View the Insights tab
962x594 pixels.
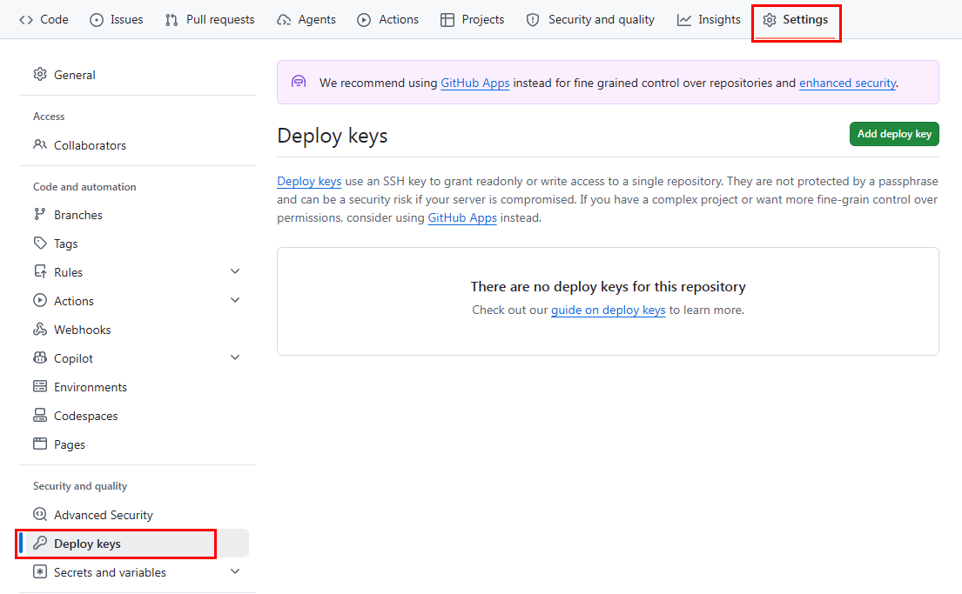click(709, 20)
